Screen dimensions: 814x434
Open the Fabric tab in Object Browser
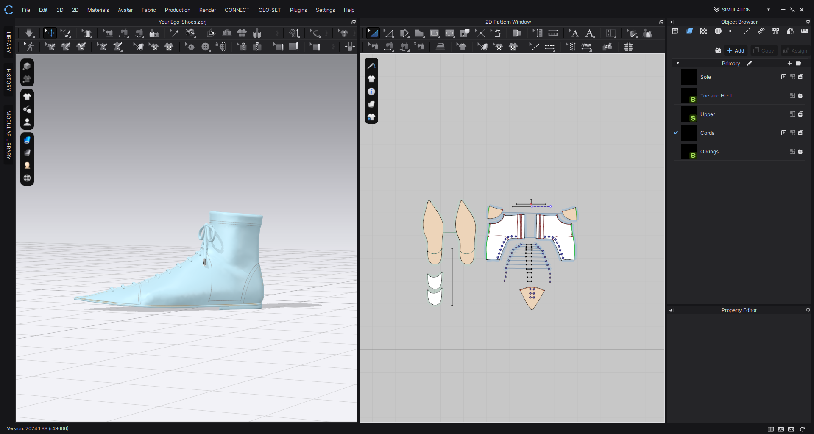click(689, 31)
